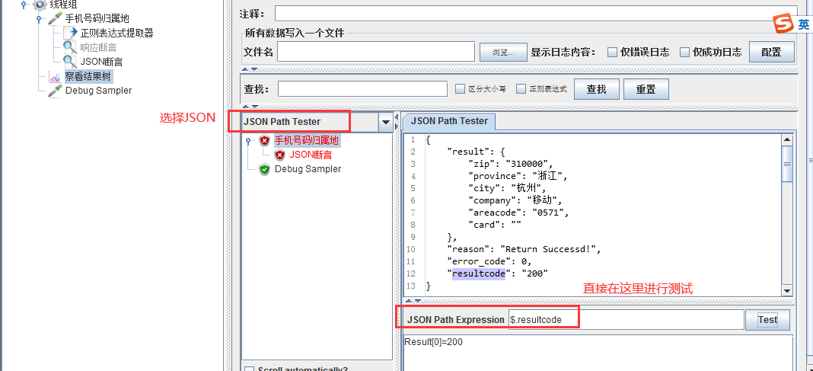Focus the 注释 comment input field
Screen dimensions: 813x371
pos(536,13)
